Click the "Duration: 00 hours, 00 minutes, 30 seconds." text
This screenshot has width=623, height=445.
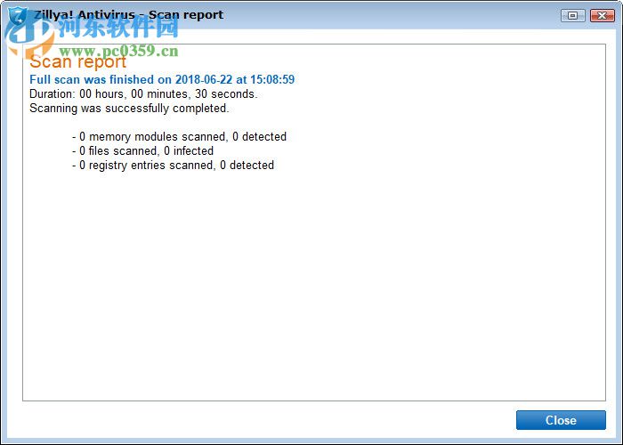click(143, 94)
